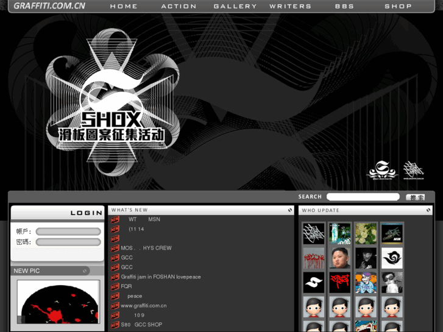Go to the ACTION section
The width and height of the screenshot is (443, 332).
(x=179, y=6)
